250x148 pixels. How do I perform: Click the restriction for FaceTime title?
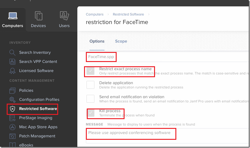coord(117,22)
